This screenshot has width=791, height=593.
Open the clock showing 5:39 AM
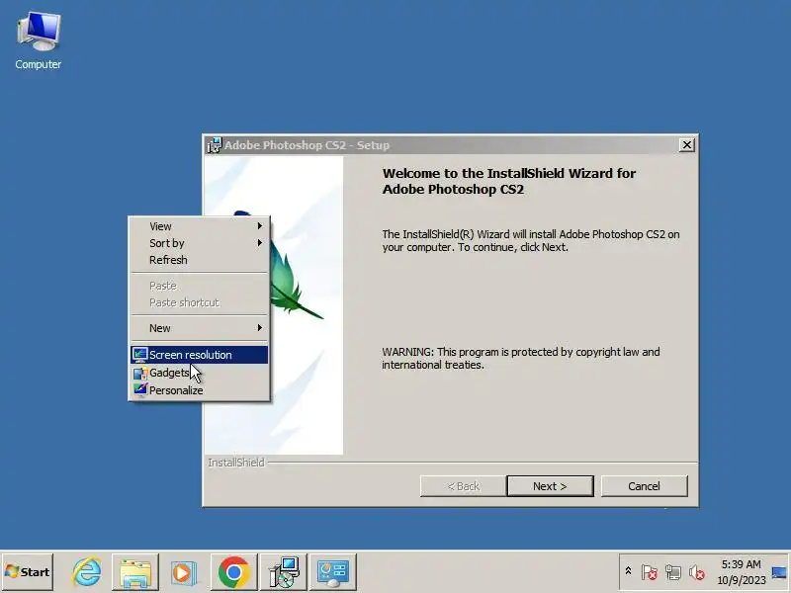(x=741, y=564)
